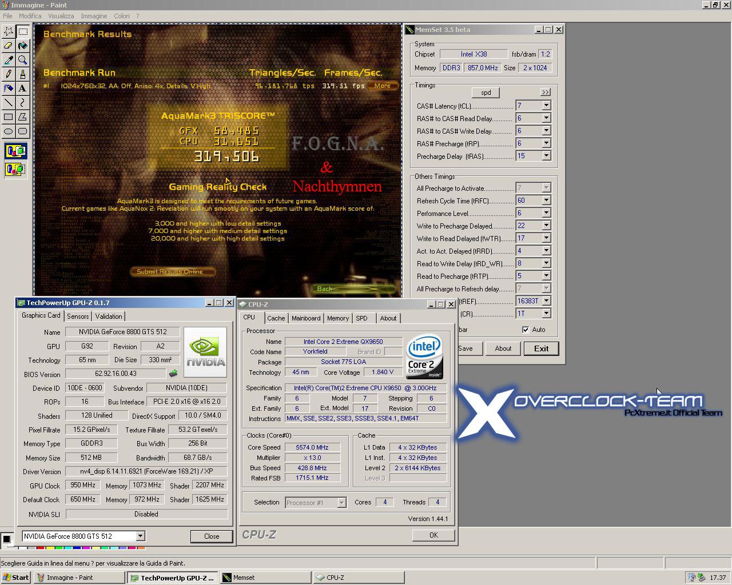The image size is (732, 585).
Task: Open the CAS# Latency (tCL) dropdown
Action: [546, 106]
